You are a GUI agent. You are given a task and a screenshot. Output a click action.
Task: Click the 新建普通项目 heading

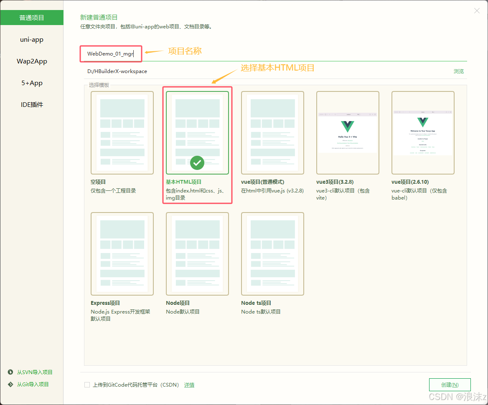pyautogui.click(x=99, y=18)
